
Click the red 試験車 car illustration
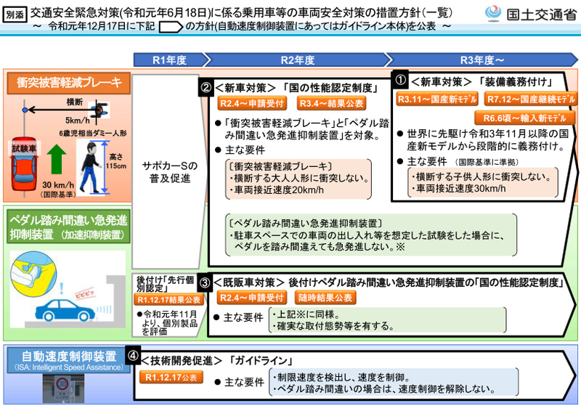[24, 166]
